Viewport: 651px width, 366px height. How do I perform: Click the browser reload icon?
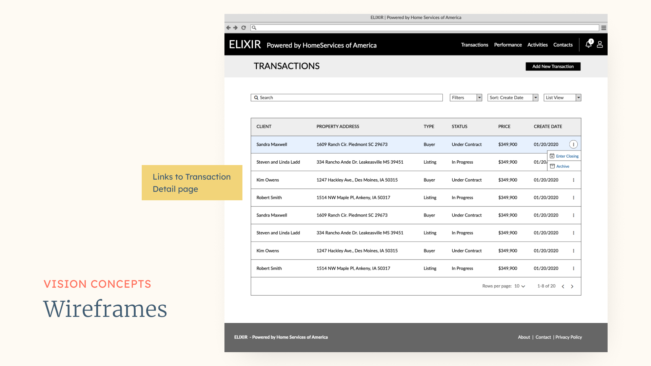pyautogui.click(x=243, y=28)
